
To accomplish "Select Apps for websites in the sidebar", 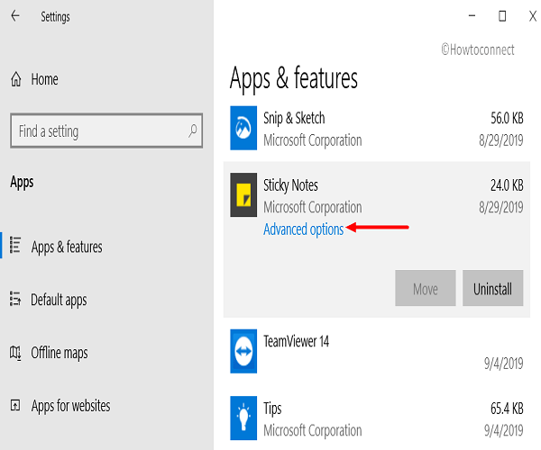I will [x=70, y=406].
